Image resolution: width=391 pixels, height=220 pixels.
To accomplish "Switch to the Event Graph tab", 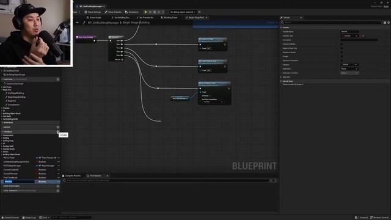I will point(93,18).
